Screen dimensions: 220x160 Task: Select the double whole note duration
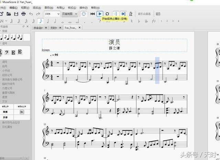tap(70, 22)
